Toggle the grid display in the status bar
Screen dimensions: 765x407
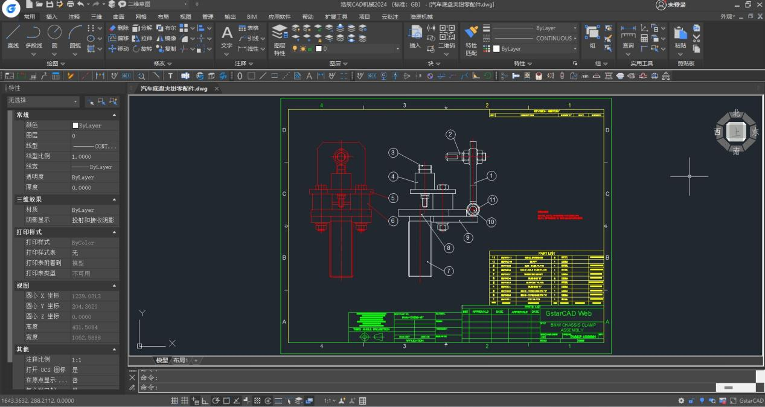click(175, 400)
